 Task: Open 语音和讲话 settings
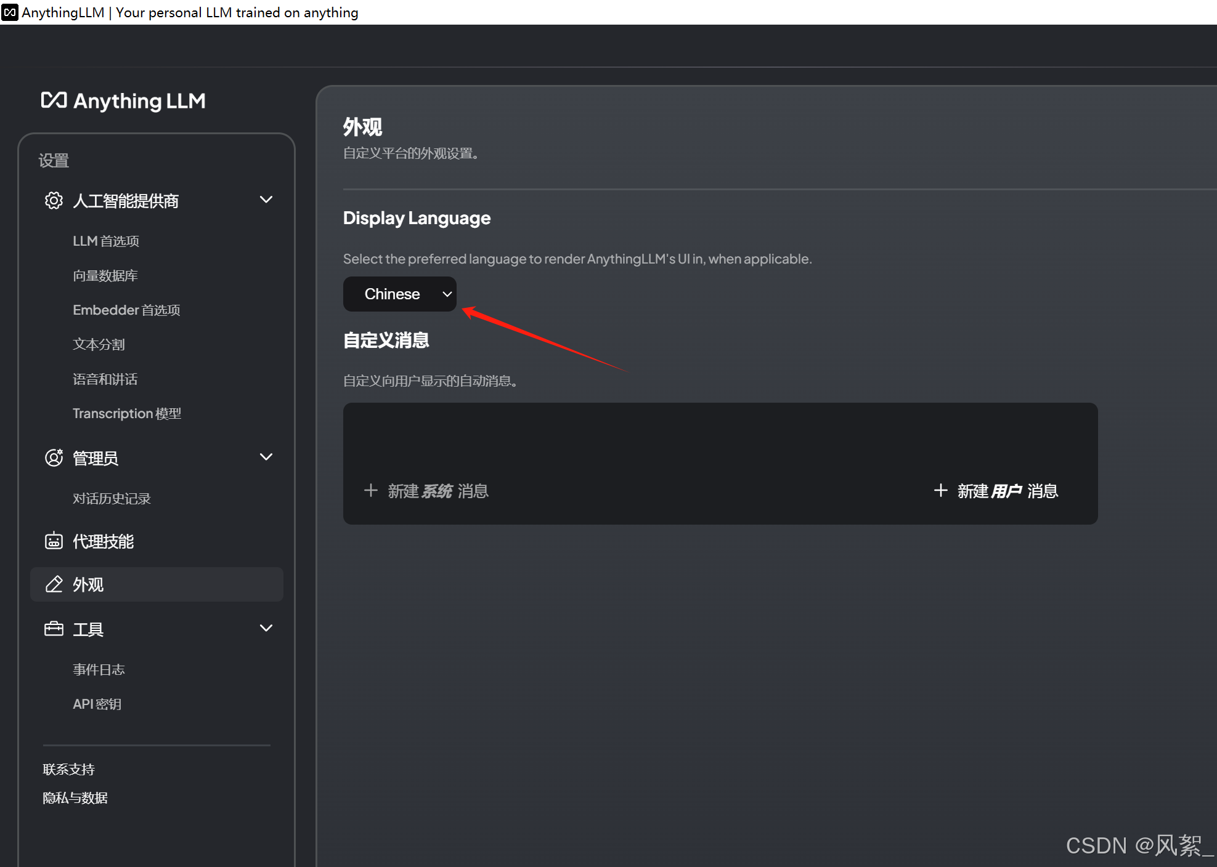(x=105, y=379)
